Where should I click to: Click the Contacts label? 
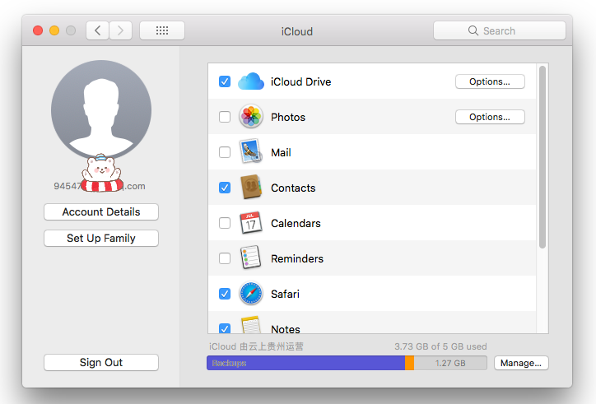click(293, 188)
